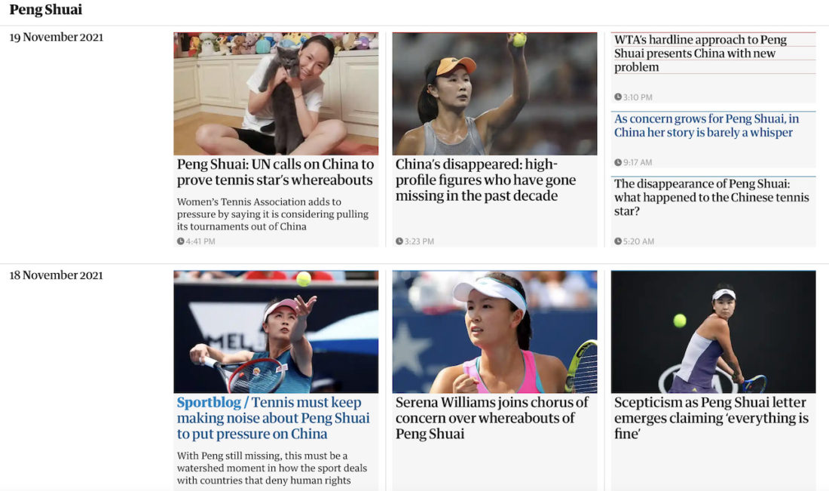Open the pink-top Peng Shuai photo
Screen dimensions: 829x491
(x=494, y=332)
